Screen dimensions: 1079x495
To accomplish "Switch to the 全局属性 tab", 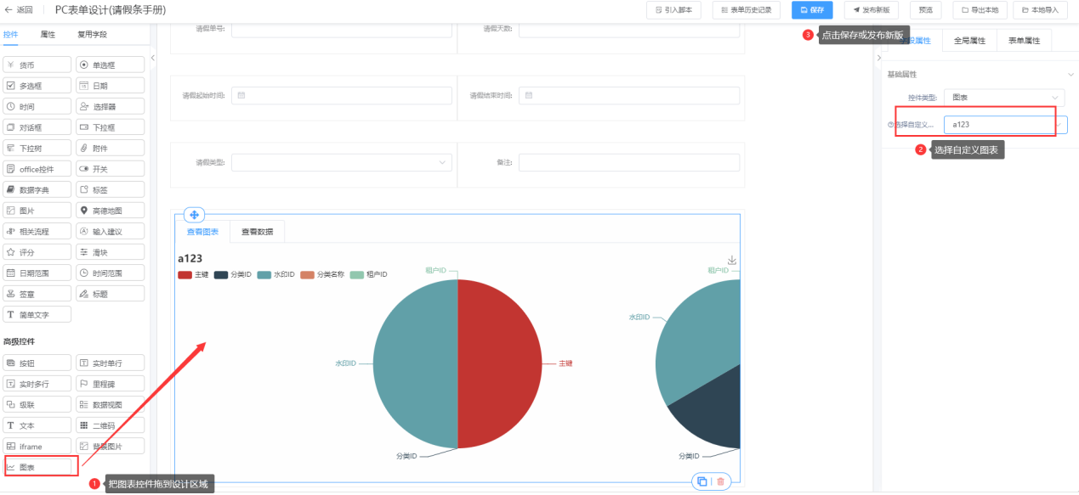I will point(969,40).
